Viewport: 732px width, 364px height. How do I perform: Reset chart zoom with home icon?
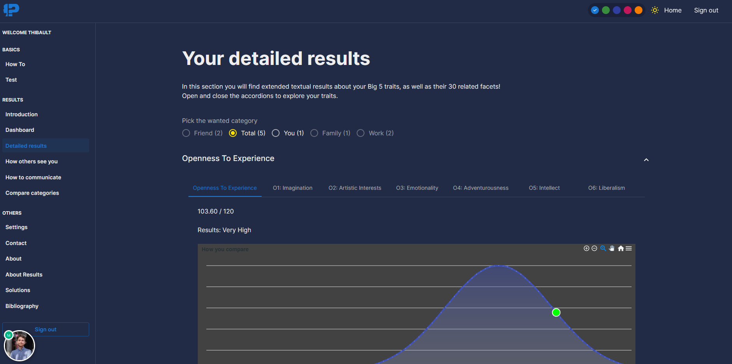click(x=621, y=248)
